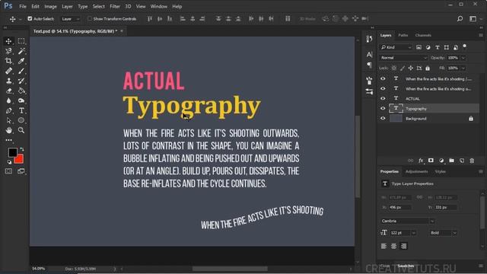Image resolution: width=487 pixels, height=274 pixels.
Task: Select the Magic Wand tool
Action: (21, 51)
